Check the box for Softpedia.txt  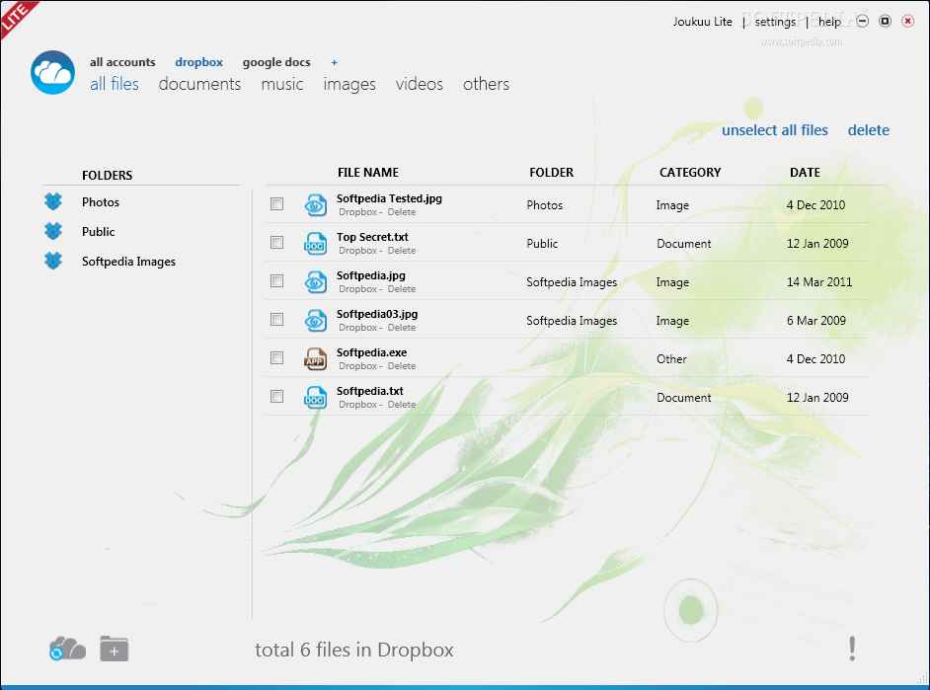point(277,397)
